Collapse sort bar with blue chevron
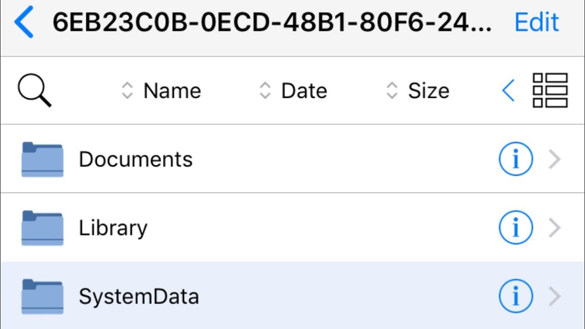The width and height of the screenshot is (585, 329). pyautogui.click(x=508, y=90)
